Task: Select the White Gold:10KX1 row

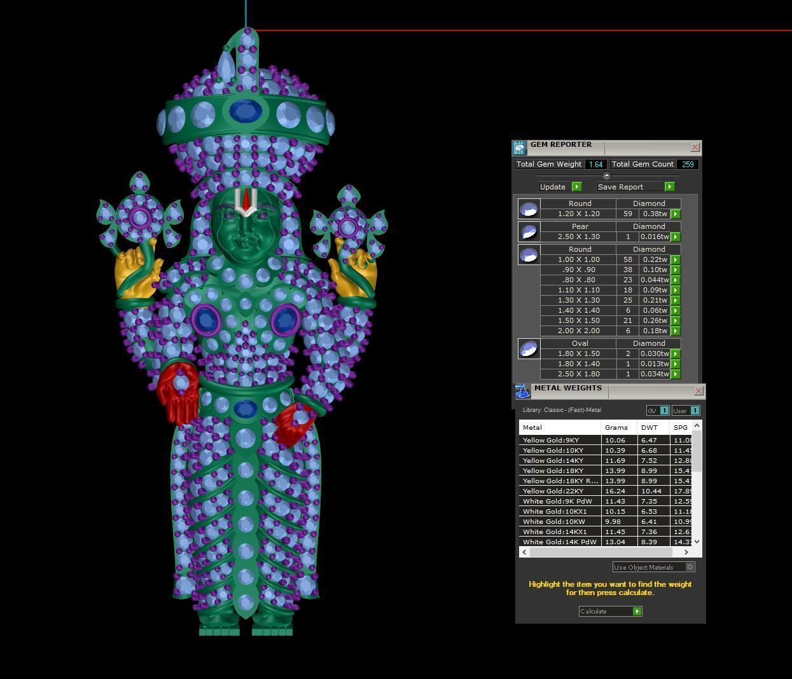Action: [606, 512]
